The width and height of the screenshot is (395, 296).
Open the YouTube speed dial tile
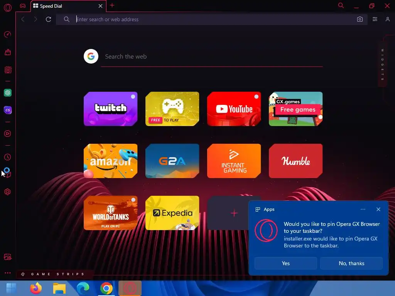234,109
